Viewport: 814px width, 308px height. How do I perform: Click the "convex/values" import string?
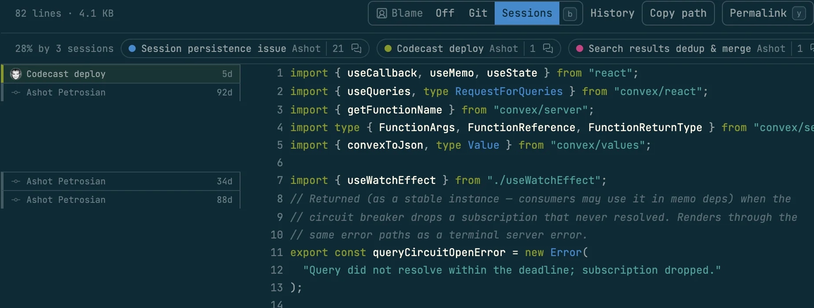tap(598, 145)
